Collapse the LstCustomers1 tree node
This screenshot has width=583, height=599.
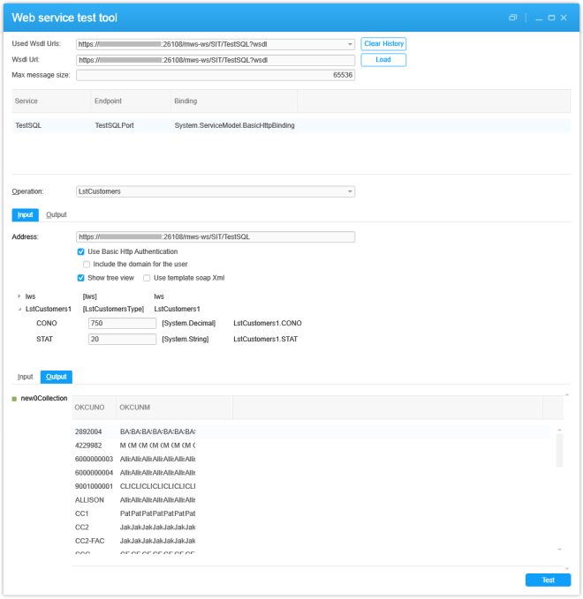(x=19, y=310)
